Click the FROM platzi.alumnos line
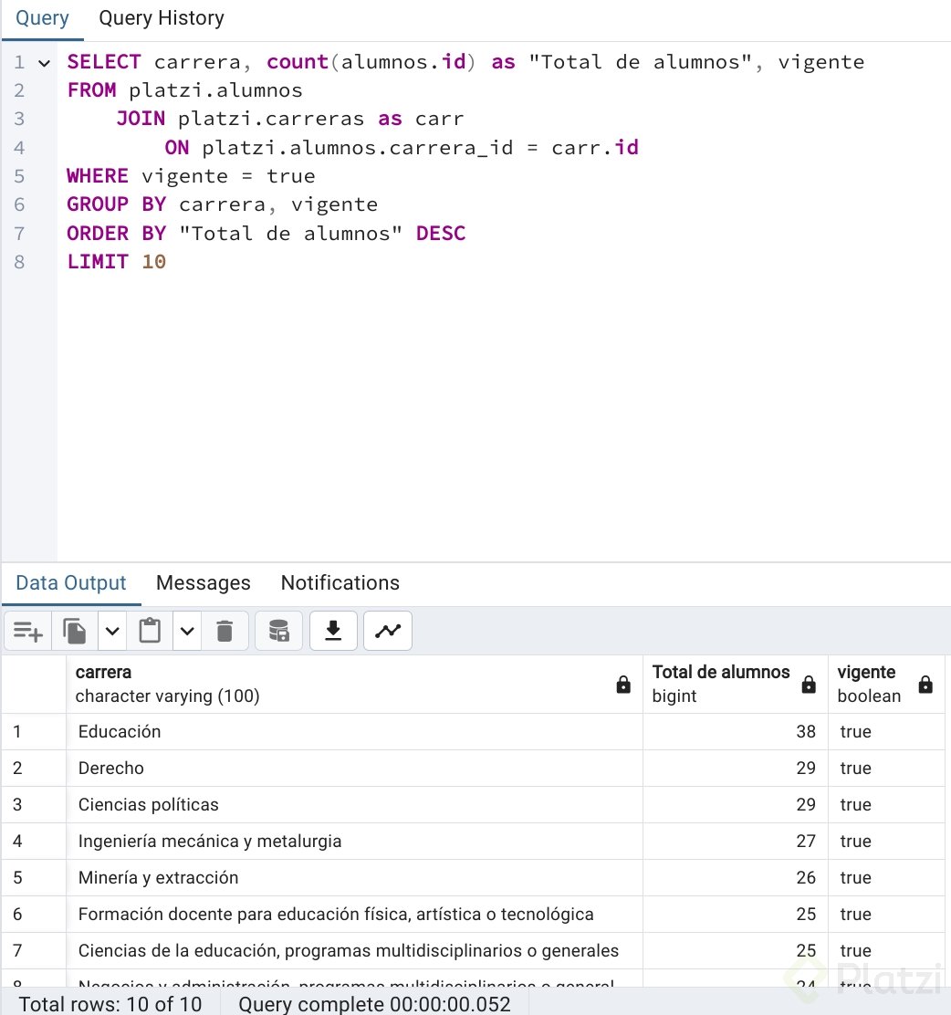951x1015 pixels. 184,90
